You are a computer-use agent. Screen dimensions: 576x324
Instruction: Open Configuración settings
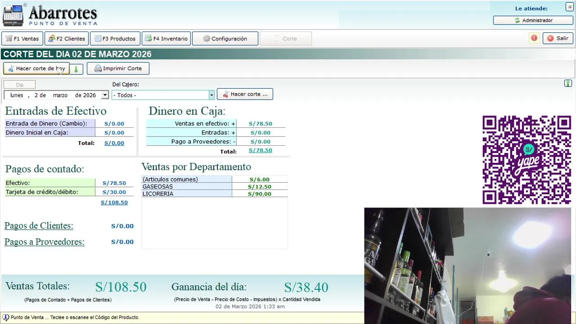click(225, 39)
